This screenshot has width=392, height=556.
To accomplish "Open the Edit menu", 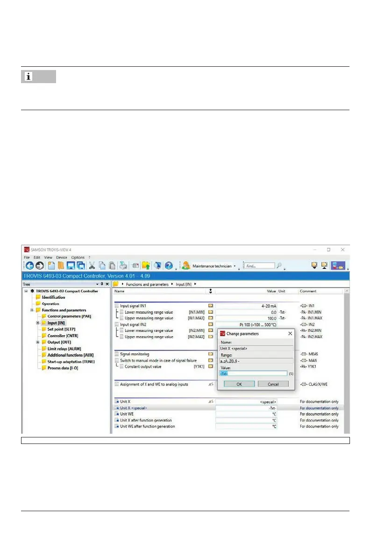I will click(x=37, y=257).
